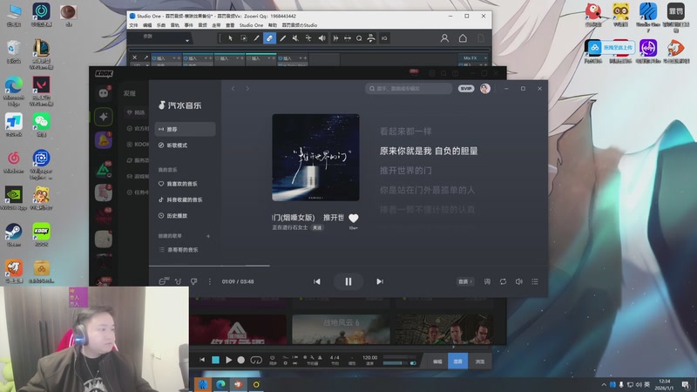Click the Q quantize icon in Studio One
Screen dimensions: 697x392
[x=359, y=38]
